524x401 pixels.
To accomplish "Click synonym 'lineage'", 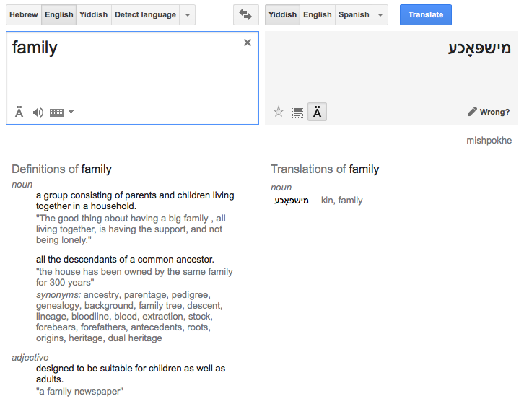I will point(51,317).
